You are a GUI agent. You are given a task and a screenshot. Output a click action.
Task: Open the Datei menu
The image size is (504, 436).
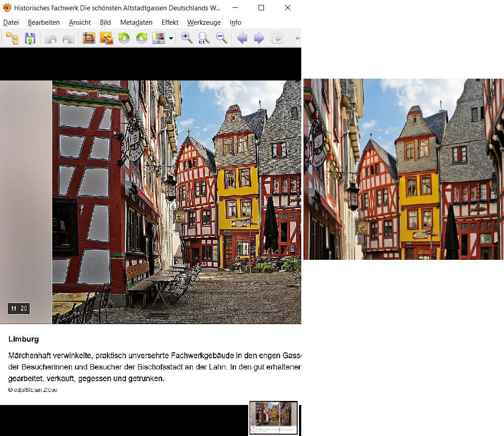click(11, 22)
